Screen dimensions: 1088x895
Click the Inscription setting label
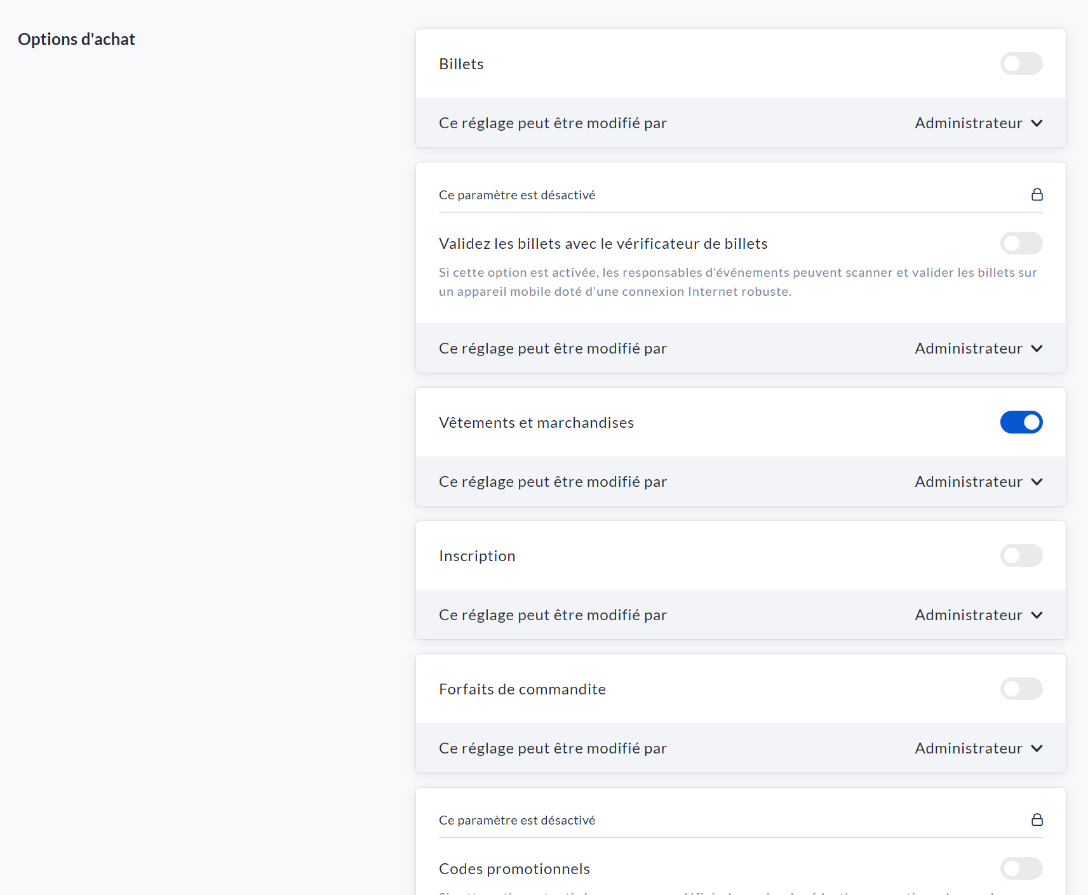[x=477, y=556]
